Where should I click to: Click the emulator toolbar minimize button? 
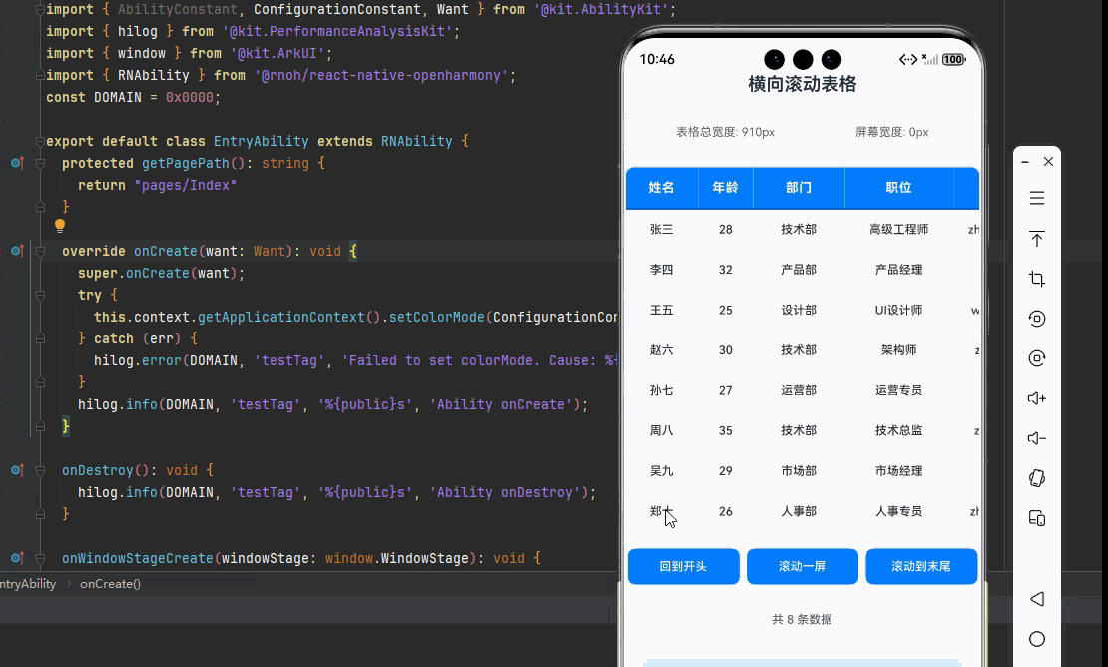tap(1024, 162)
